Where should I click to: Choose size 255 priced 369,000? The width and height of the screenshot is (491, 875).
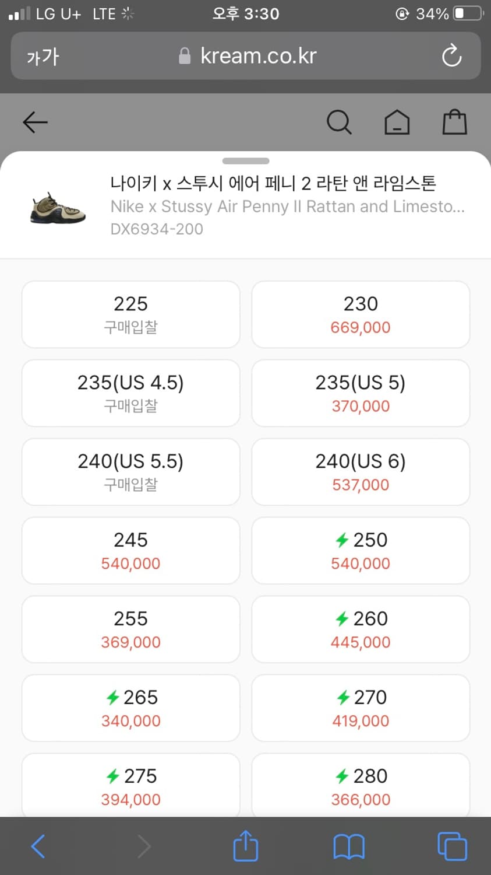[x=130, y=629]
